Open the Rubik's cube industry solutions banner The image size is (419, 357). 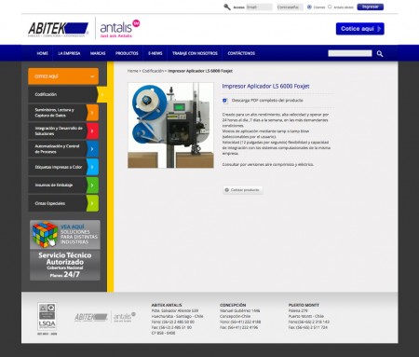coord(65,235)
